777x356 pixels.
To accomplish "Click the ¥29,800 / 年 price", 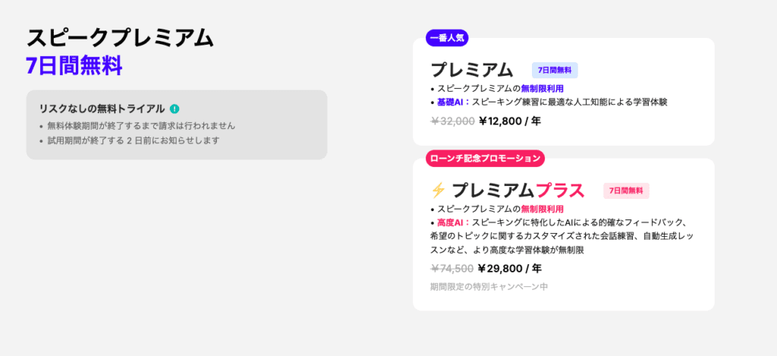I will pyautogui.click(x=510, y=269).
